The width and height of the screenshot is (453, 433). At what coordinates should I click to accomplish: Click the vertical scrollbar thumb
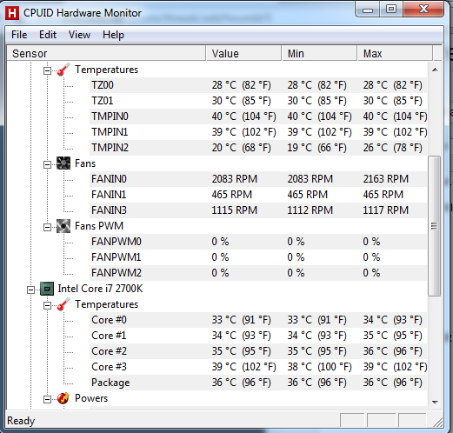[435, 226]
